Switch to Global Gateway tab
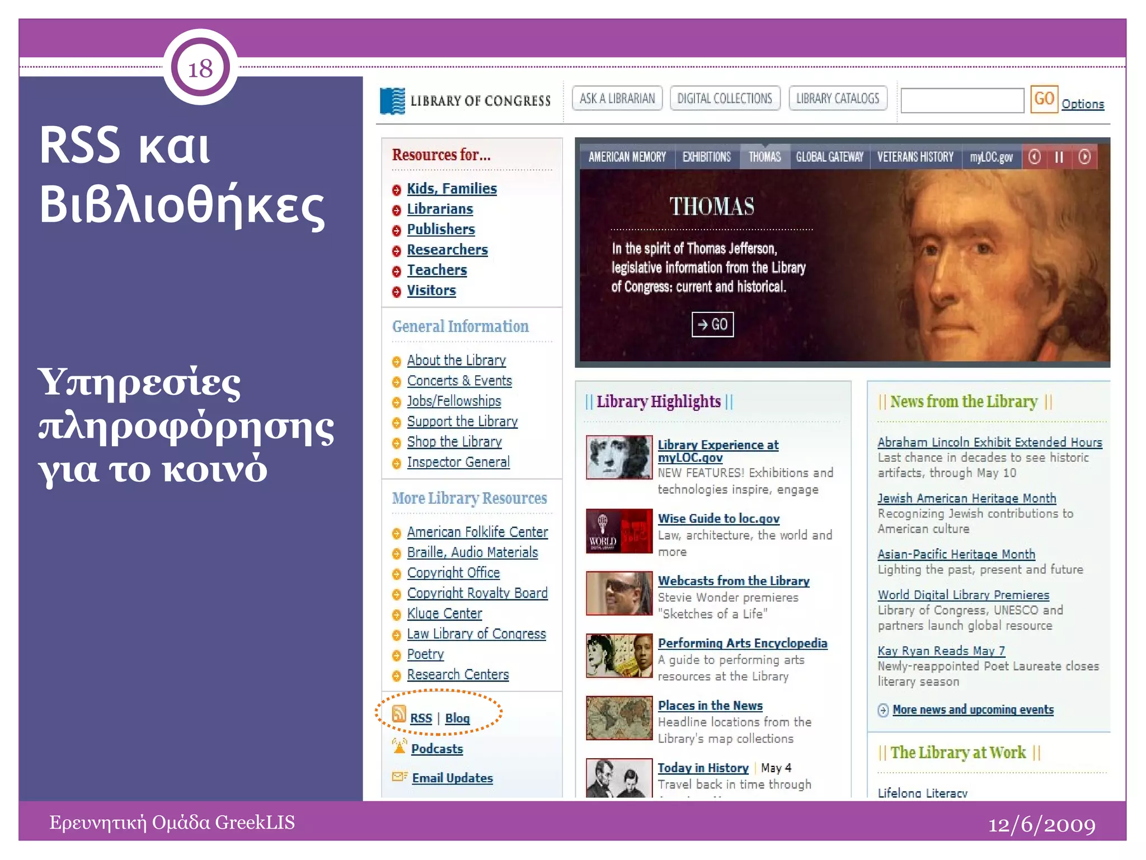The height and width of the screenshot is (860, 1146). tap(830, 157)
